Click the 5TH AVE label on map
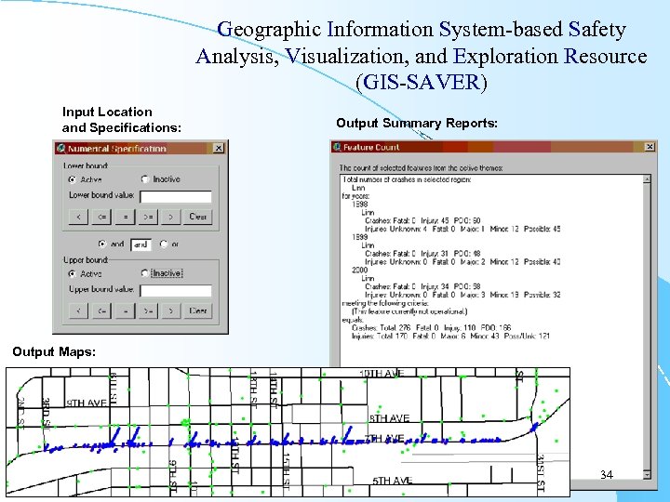670x502 pixels. [x=393, y=481]
